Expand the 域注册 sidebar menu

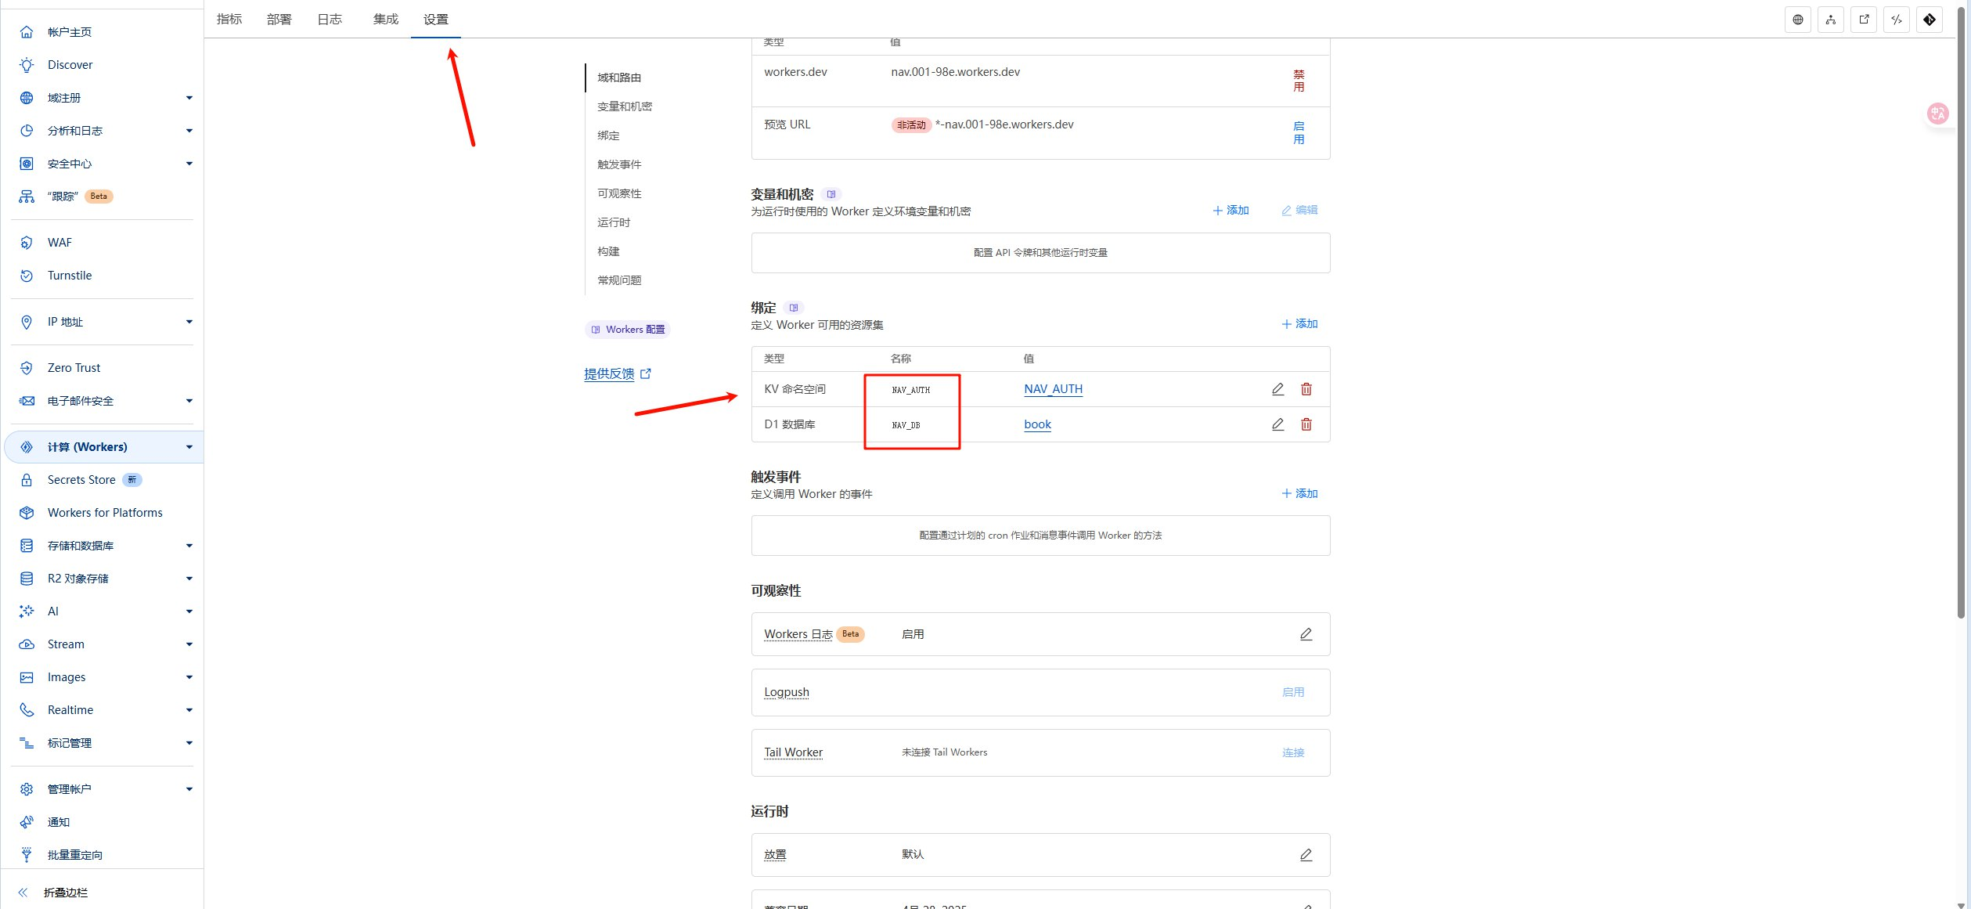tap(189, 98)
